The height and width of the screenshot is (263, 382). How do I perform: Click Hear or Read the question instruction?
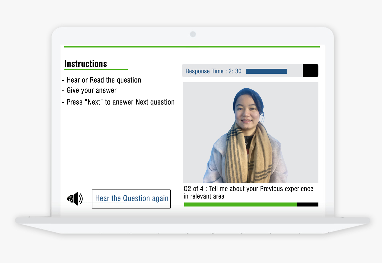tap(102, 80)
